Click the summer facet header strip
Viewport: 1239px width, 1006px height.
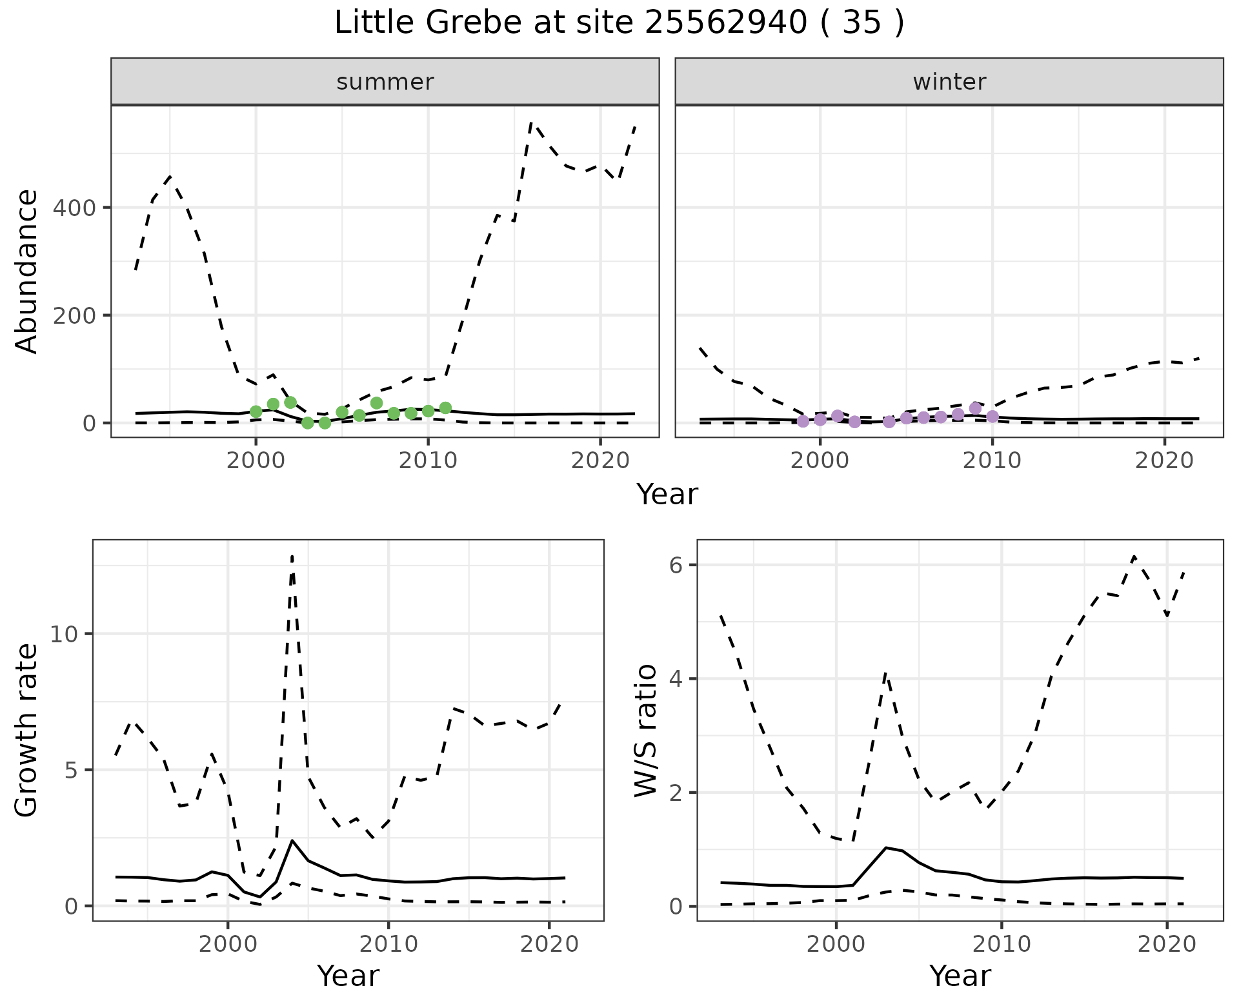click(x=385, y=82)
